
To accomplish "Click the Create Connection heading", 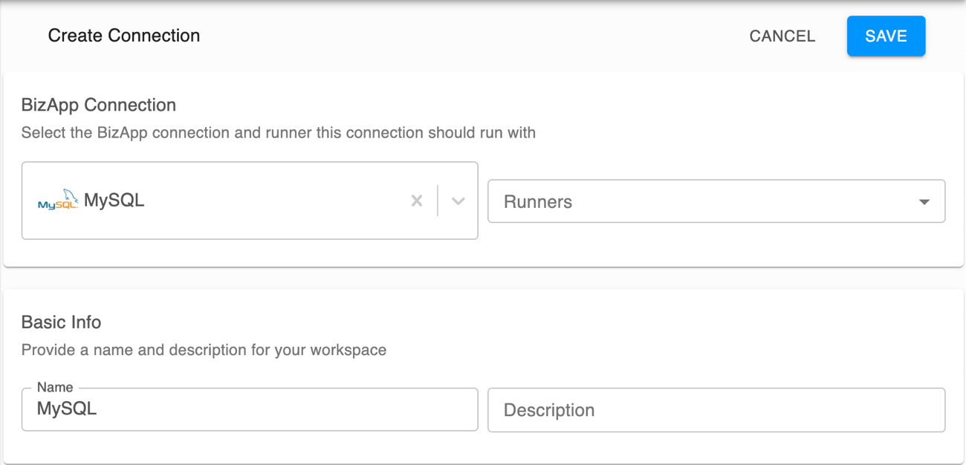I will (123, 35).
